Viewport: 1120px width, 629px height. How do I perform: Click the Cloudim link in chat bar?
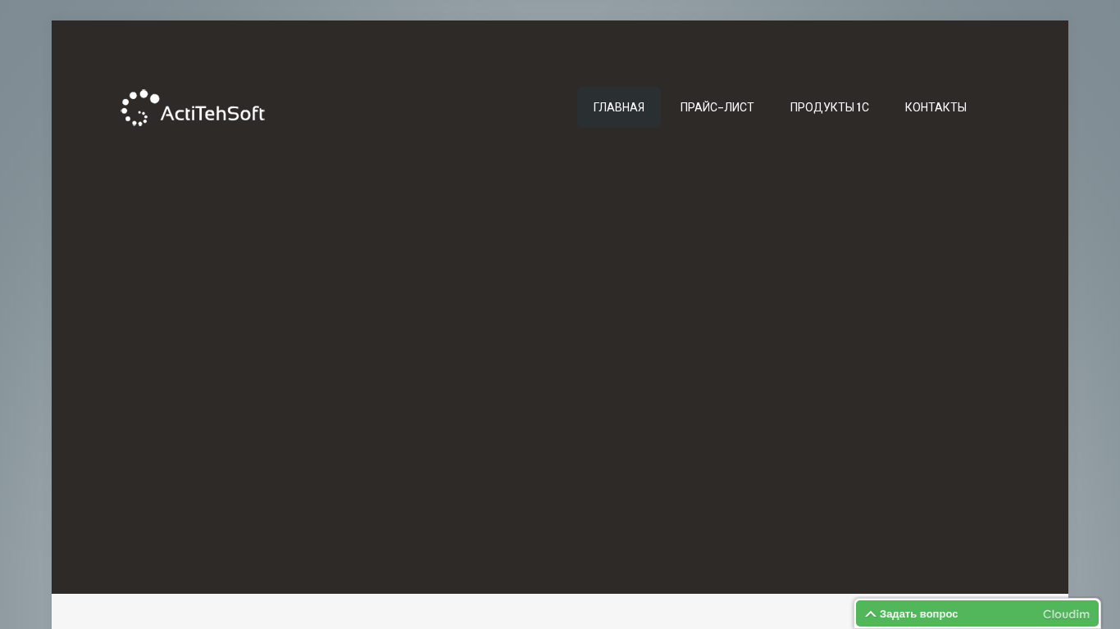[x=1066, y=614]
